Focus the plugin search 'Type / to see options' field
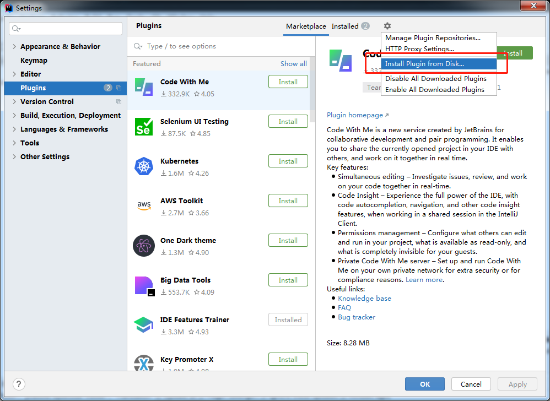Image resolution: width=550 pixels, height=401 pixels. click(222, 46)
